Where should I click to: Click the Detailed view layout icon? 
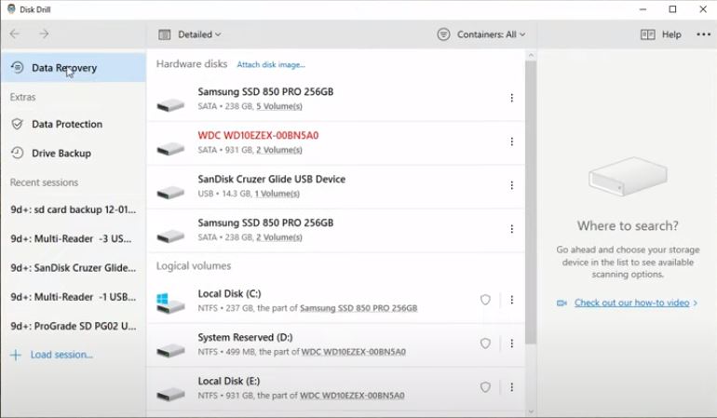[164, 34]
